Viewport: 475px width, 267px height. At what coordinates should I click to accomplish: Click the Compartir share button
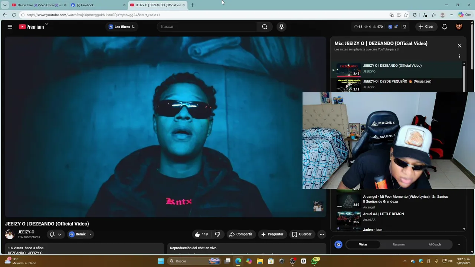pyautogui.click(x=240, y=234)
